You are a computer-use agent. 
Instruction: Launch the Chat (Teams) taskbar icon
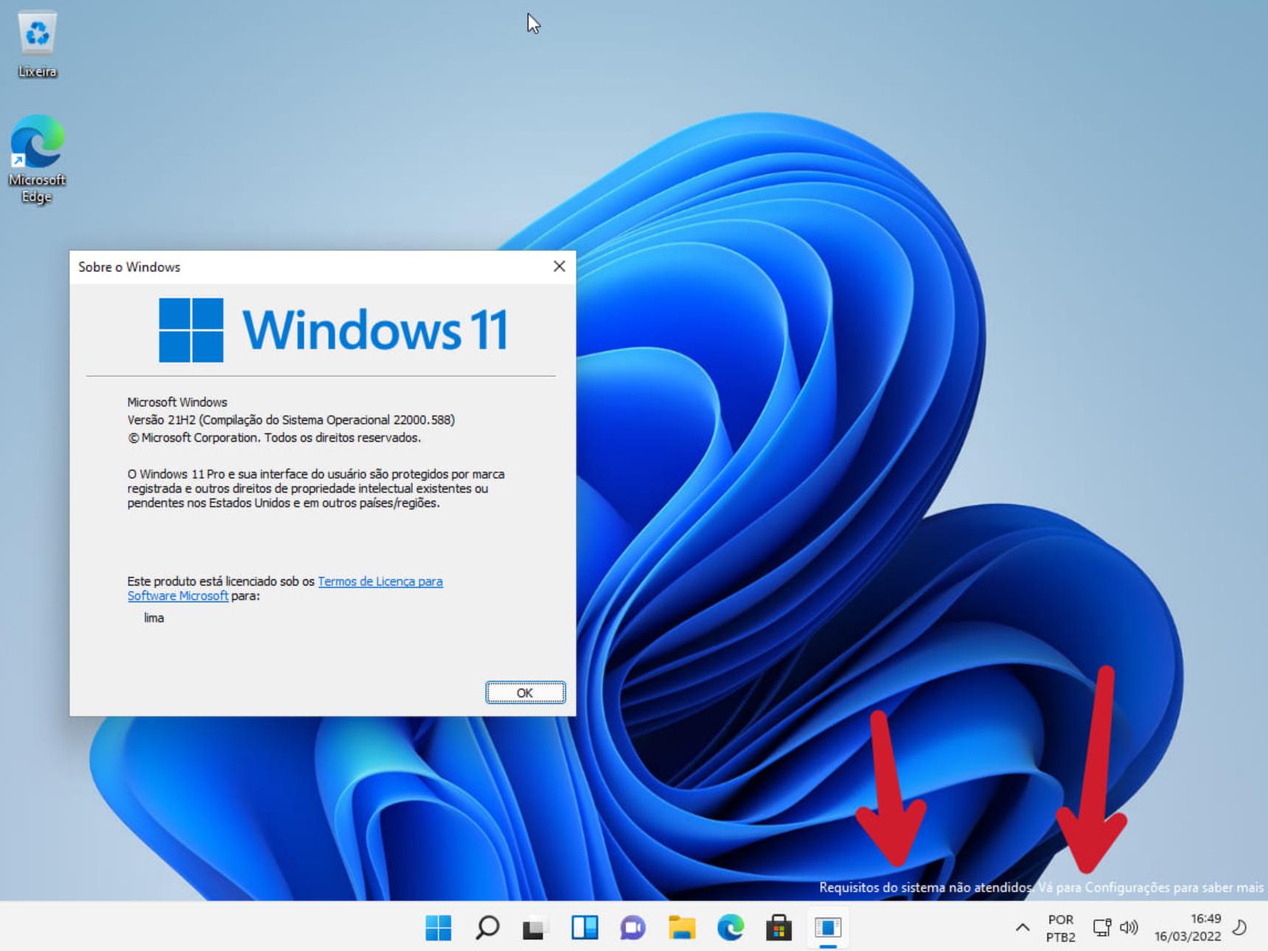tap(633, 927)
